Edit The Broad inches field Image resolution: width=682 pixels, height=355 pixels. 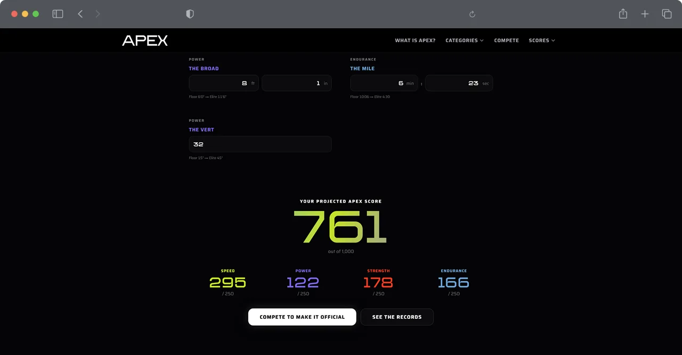pyautogui.click(x=297, y=83)
